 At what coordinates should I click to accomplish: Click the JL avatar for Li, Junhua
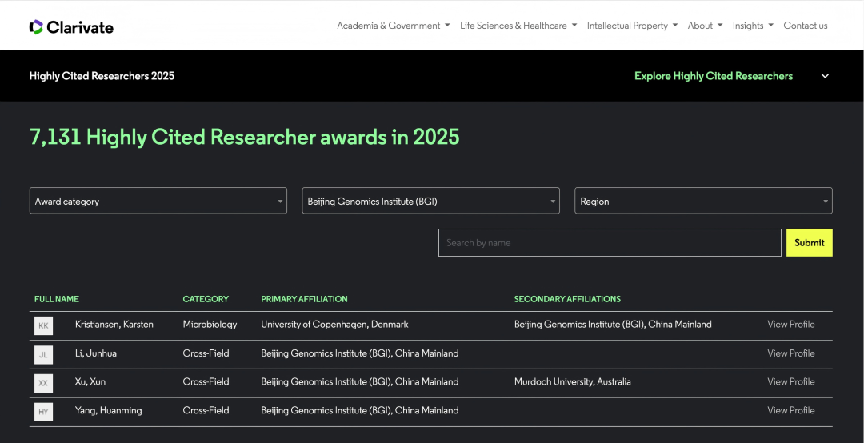[x=43, y=354]
